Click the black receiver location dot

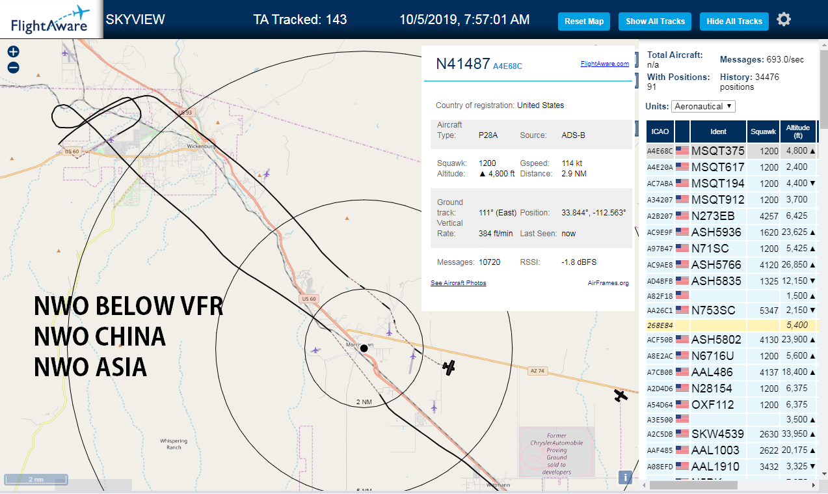tap(364, 348)
